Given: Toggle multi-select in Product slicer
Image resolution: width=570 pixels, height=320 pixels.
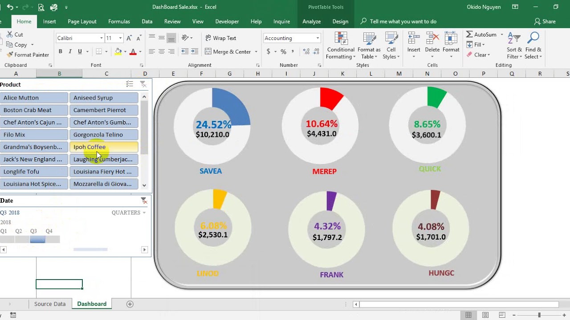Looking at the screenshot, I should (x=130, y=84).
